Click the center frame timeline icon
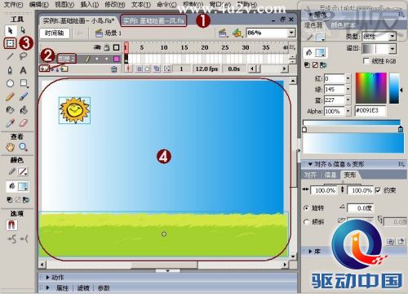Viewport: 408px width, 294px height. pos(128,69)
